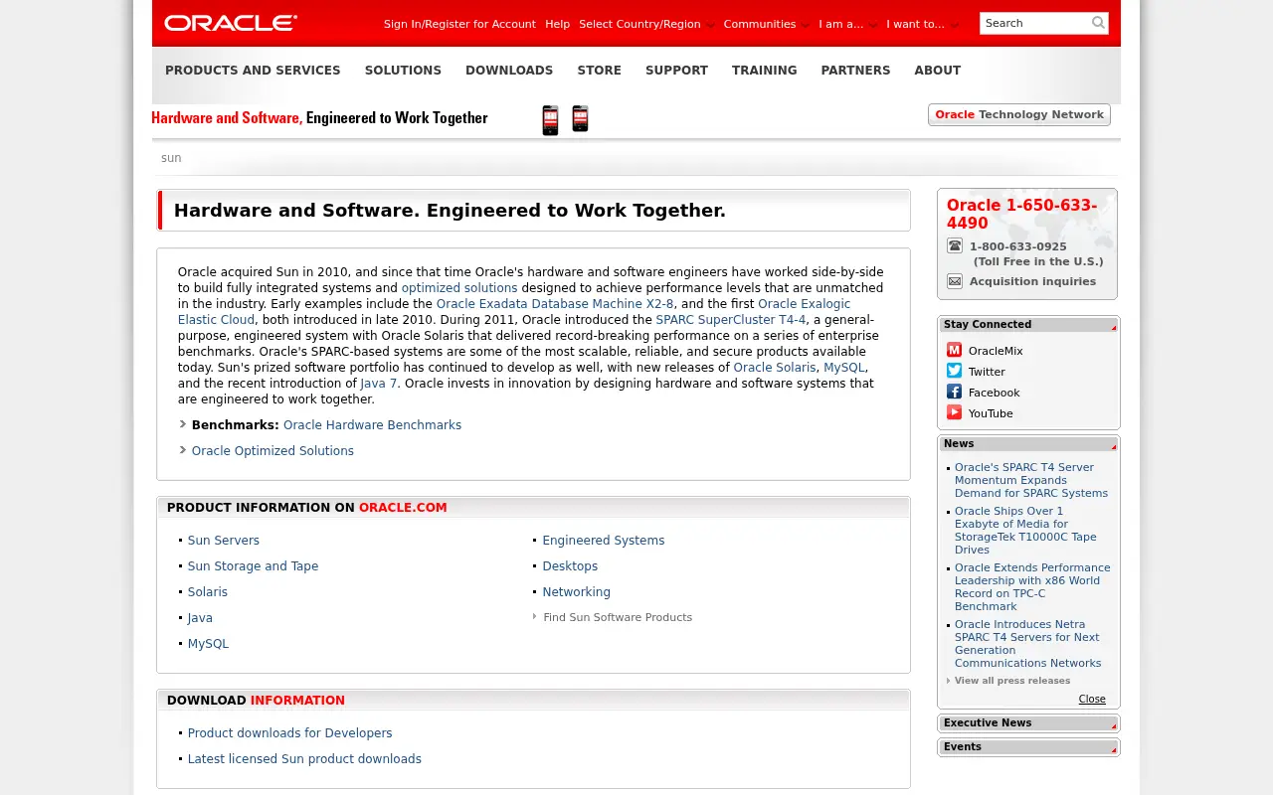Click the Oracle logo

coord(231,23)
